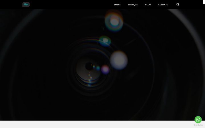Follow the GetButton link under WhatsApp icon

tap(198, 125)
